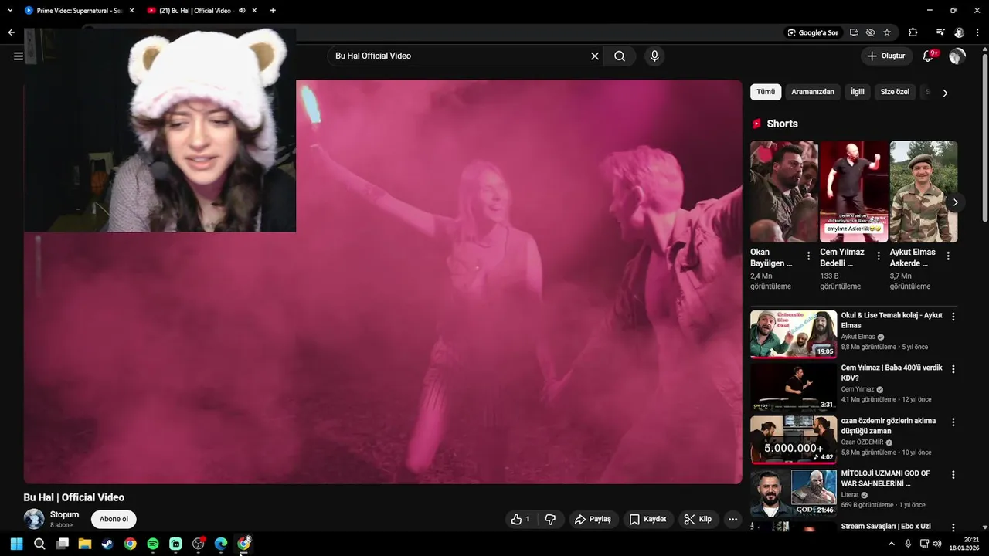Open the YouTube hamburger guide menu
Screen dimensions: 989x556
[18, 56]
